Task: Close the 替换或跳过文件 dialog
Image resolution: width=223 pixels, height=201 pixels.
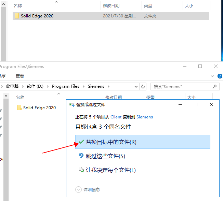Action: tap(211, 104)
